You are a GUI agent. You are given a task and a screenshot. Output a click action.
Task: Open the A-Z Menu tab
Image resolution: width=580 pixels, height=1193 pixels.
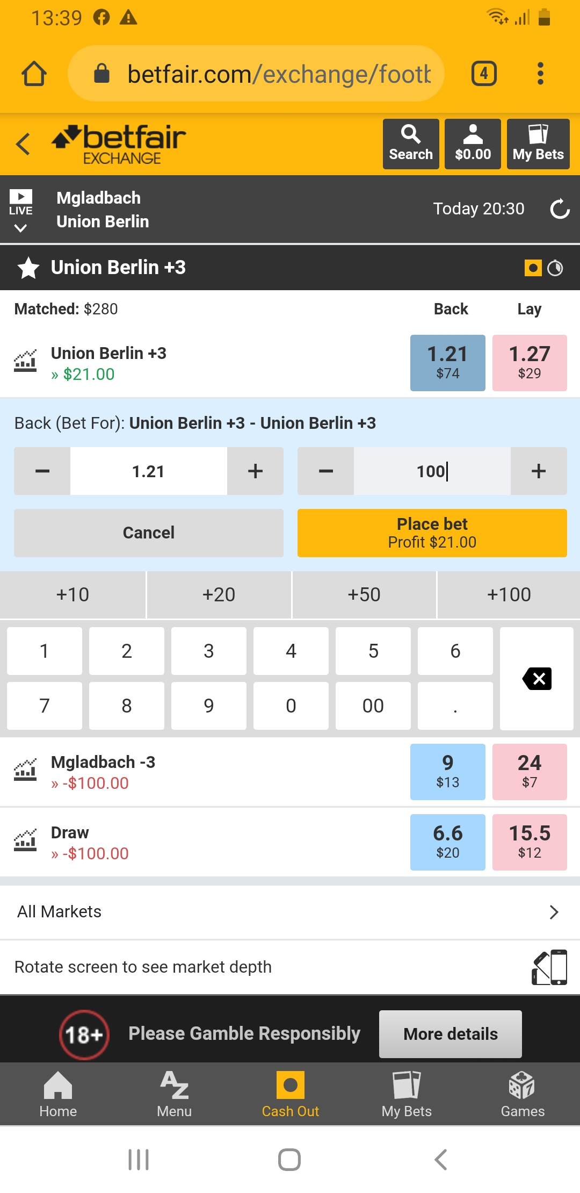(174, 1094)
